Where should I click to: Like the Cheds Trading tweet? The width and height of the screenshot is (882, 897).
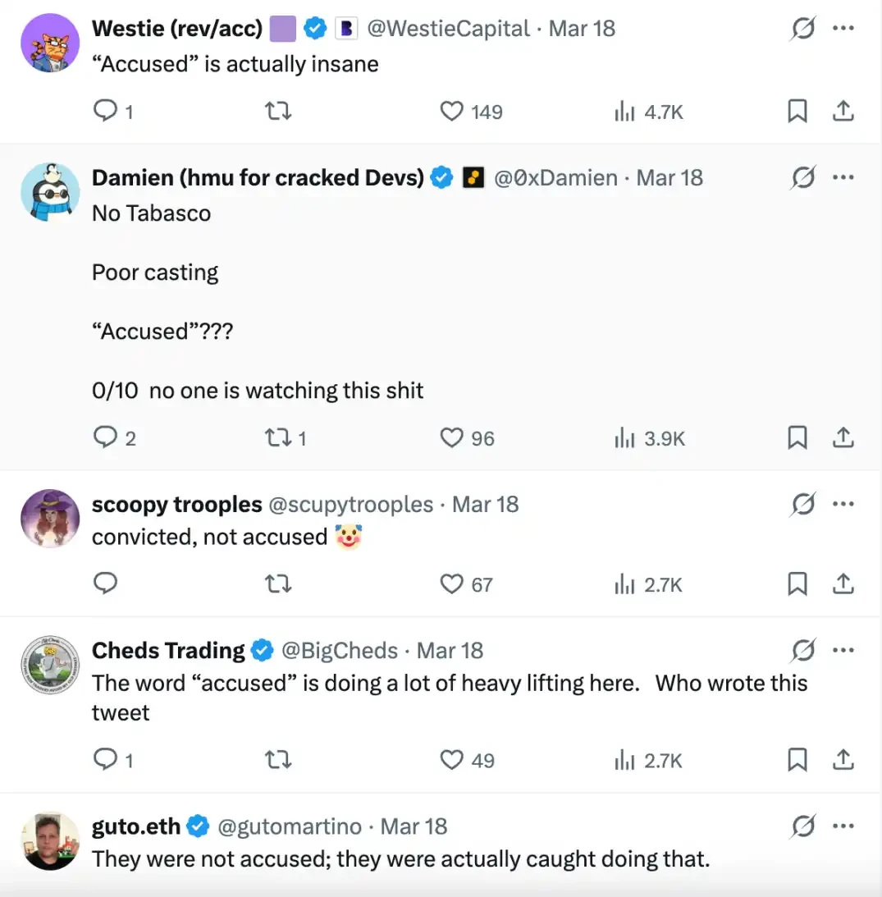click(x=452, y=761)
